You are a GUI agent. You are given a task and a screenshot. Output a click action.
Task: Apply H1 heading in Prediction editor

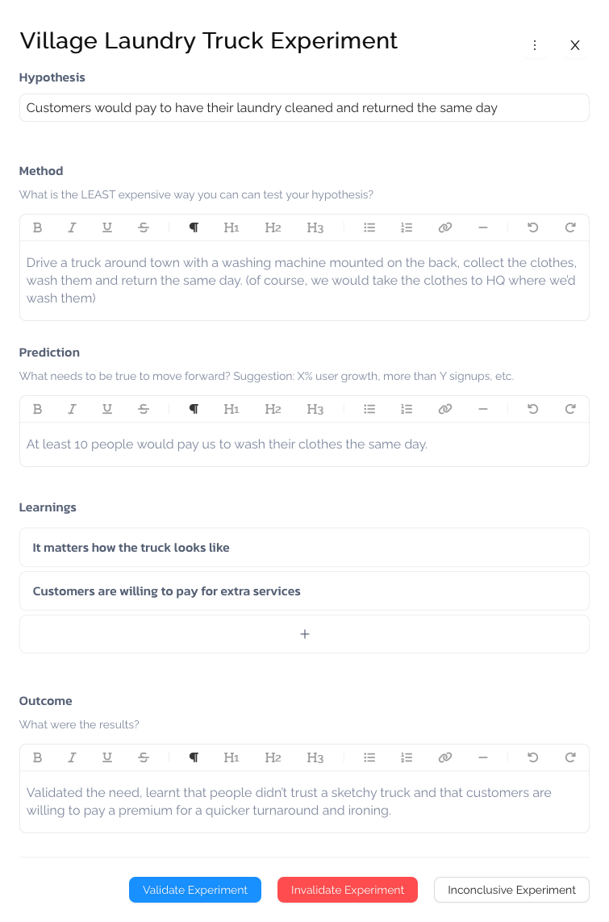point(231,409)
